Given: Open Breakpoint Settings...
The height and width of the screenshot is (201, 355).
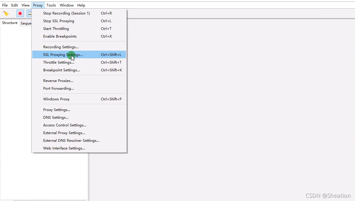Looking at the screenshot, I should pos(79,70).
